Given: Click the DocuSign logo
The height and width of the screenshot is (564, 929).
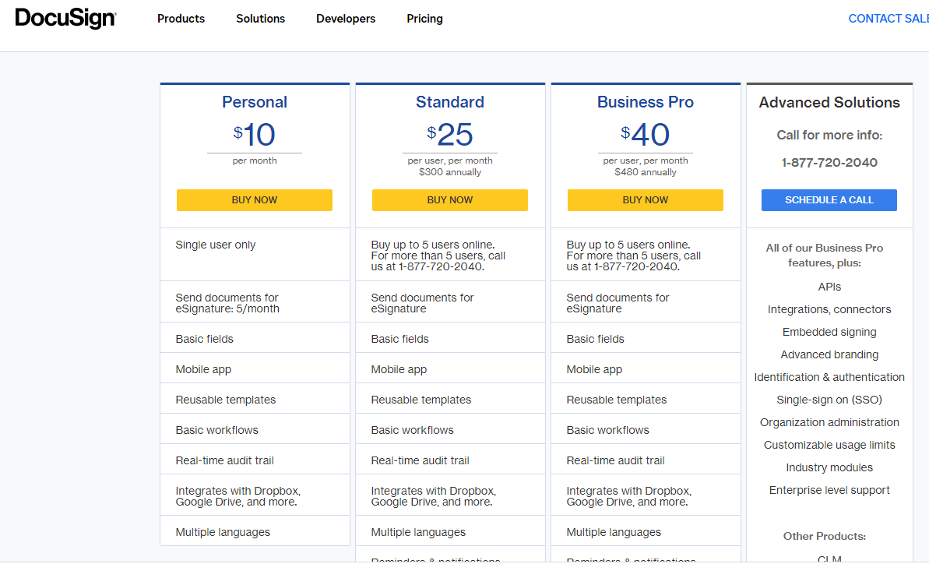Looking at the screenshot, I should click(65, 19).
